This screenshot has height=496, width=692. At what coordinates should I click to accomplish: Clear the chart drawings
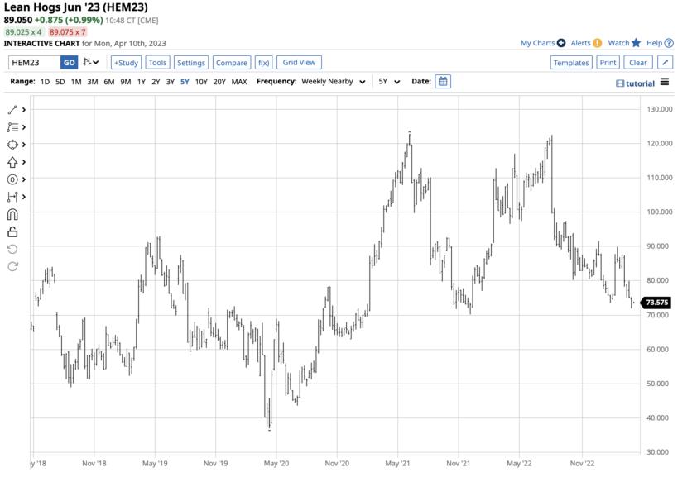[x=638, y=63]
